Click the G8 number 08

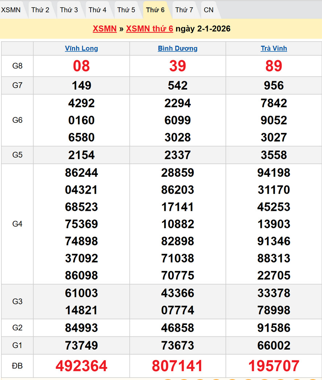(x=81, y=66)
